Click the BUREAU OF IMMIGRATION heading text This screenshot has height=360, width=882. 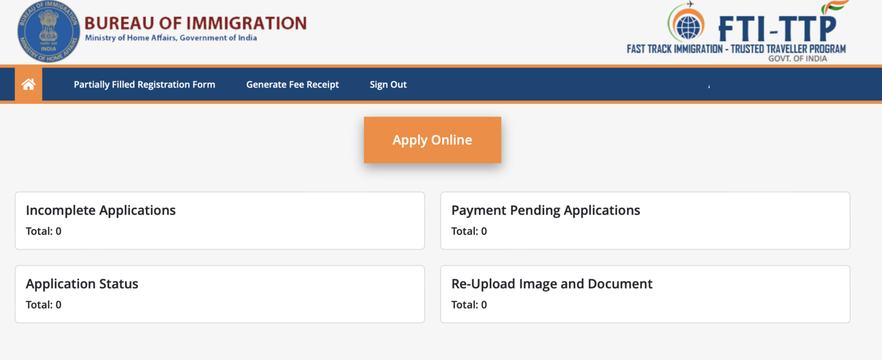click(196, 23)
